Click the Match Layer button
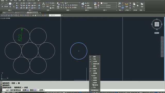Viewport: 165px width, 93px height. click(73, 7)
